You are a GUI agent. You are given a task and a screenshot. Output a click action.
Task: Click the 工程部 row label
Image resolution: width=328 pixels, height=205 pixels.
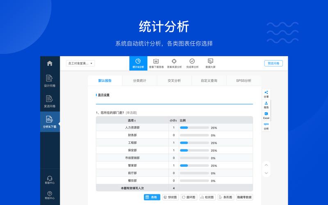(132, 143)
